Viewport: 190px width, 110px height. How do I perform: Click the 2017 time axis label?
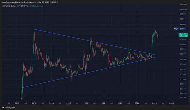tap(17, 103)
